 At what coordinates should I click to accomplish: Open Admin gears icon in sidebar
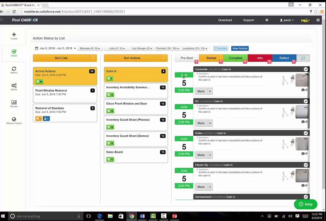(x=14, y=86)
